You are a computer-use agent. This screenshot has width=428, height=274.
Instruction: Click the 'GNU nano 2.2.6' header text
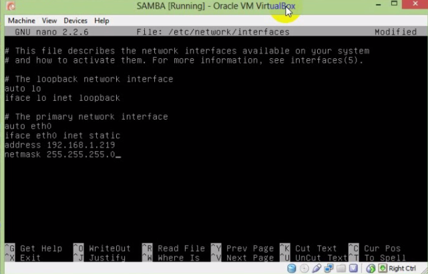tap(51, 32)
